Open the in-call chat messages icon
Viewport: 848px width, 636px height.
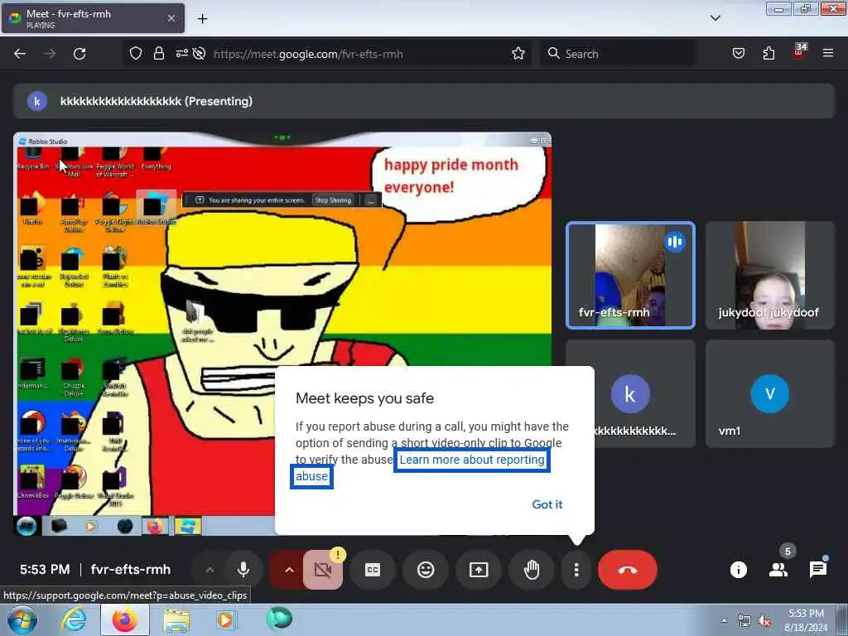tap(817, 570)
